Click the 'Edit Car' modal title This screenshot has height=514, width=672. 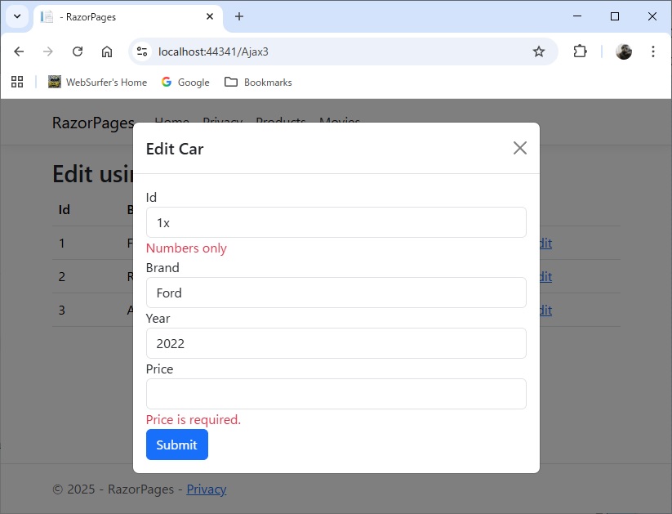click(175, 149)
